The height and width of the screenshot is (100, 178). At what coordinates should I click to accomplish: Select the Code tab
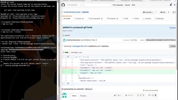(x=67, y=19)
